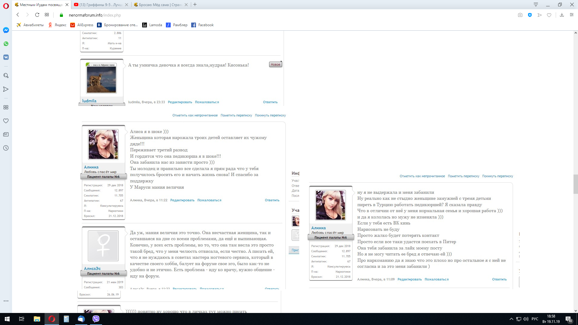
Task: Click the page vertical scrollbar thumb
Action: (x=575, y=184)
